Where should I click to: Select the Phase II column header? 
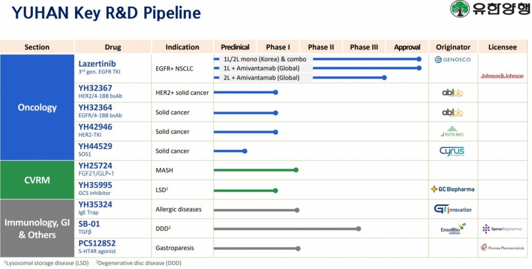point(321,47)
